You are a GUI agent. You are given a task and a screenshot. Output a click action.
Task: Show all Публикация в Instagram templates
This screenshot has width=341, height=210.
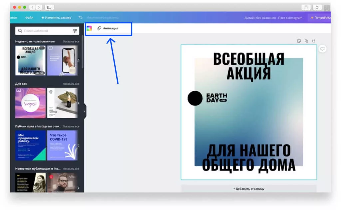tap(71, 127)
